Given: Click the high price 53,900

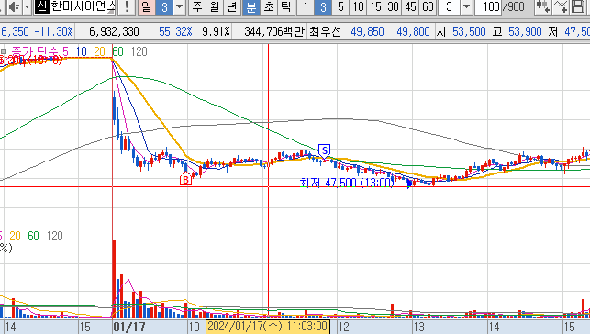Looking at the screenshot, I should pos(525,31).
